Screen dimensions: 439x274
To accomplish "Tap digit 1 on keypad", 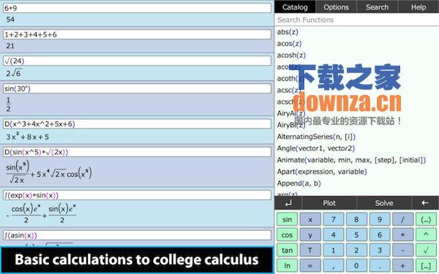I will click(333, 250).
